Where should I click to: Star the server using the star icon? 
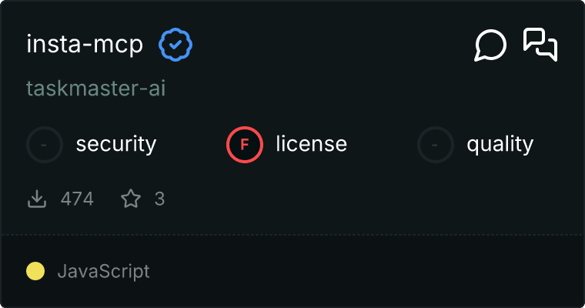[x=131, y=199]
